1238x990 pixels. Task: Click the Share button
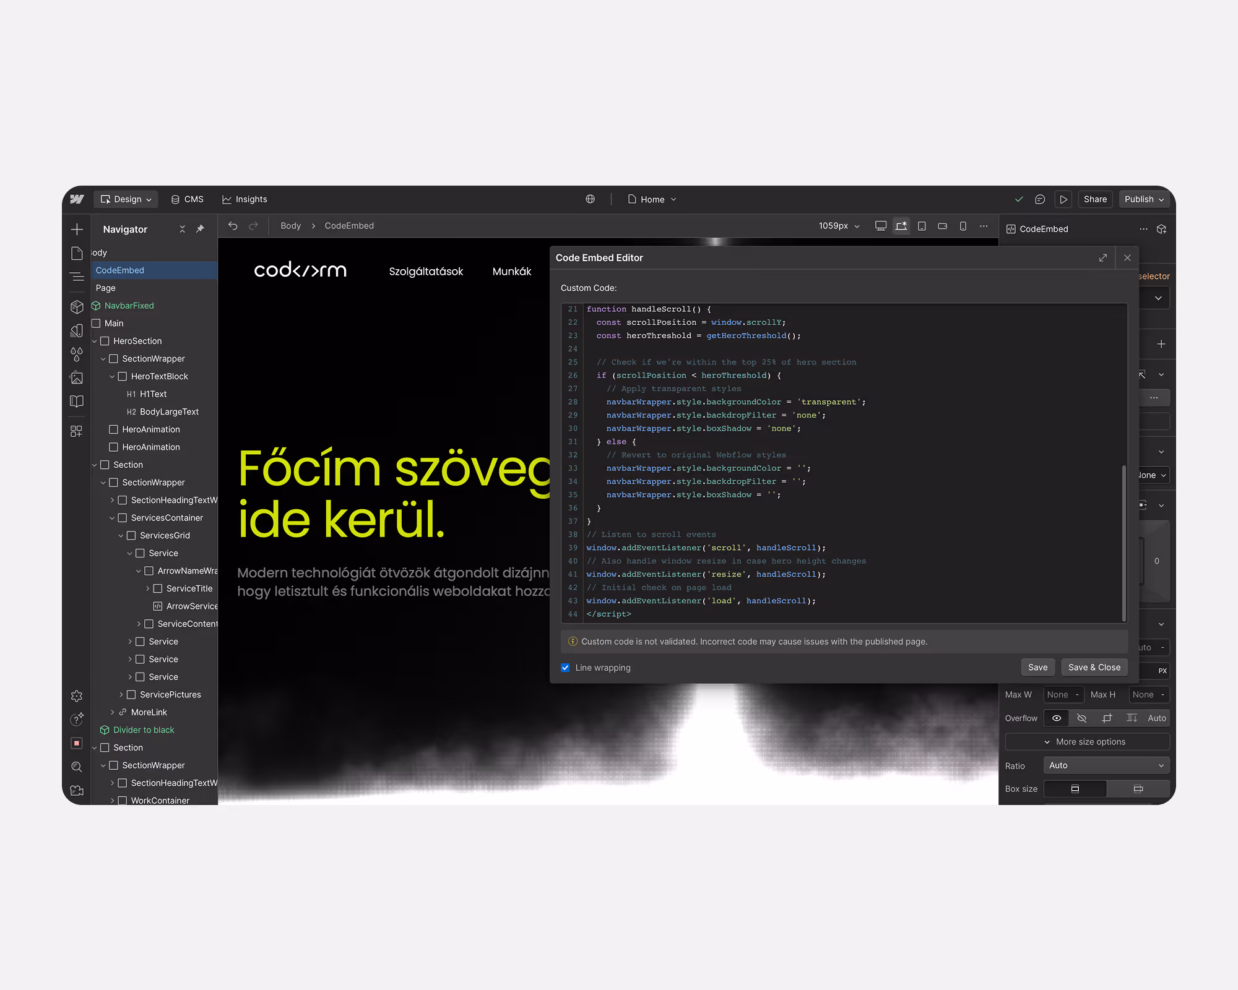point(1095,199)
